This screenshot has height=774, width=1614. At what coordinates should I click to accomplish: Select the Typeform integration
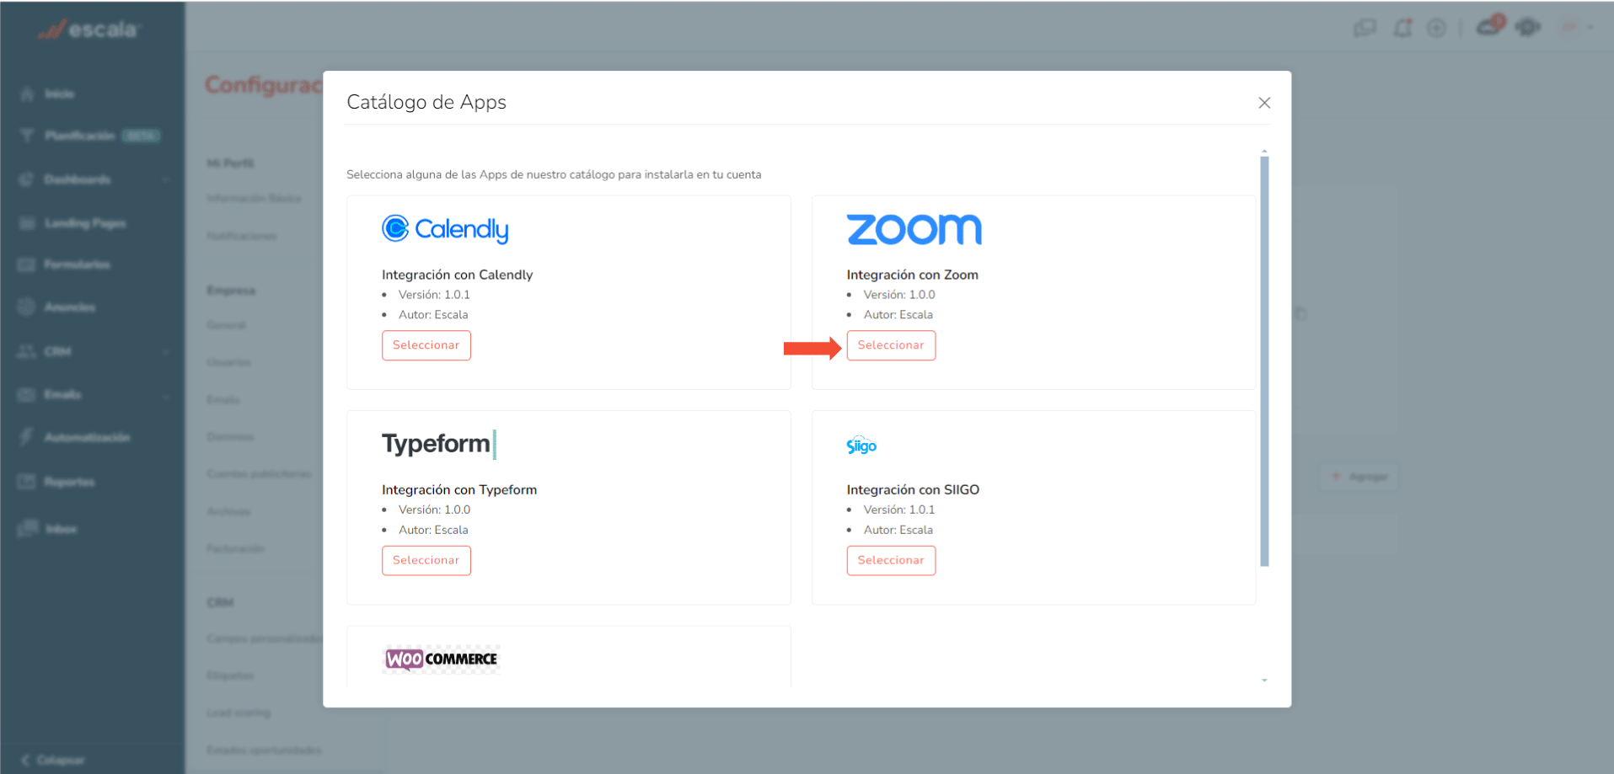click(x=426, y=560)
